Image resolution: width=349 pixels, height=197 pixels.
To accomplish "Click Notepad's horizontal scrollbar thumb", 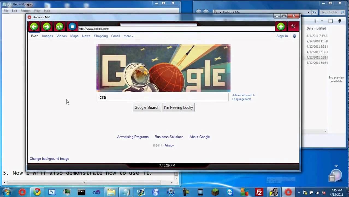I will [x=84, y=182].
